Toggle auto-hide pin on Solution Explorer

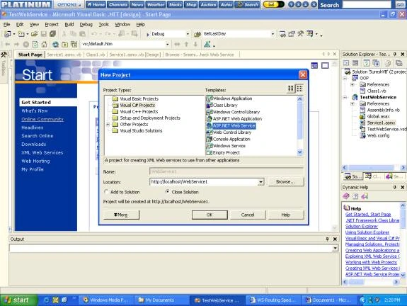[x=395, y=54]
